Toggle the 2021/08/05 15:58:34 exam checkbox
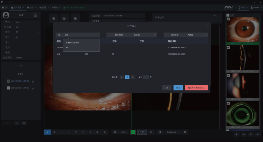 point(9,81)
